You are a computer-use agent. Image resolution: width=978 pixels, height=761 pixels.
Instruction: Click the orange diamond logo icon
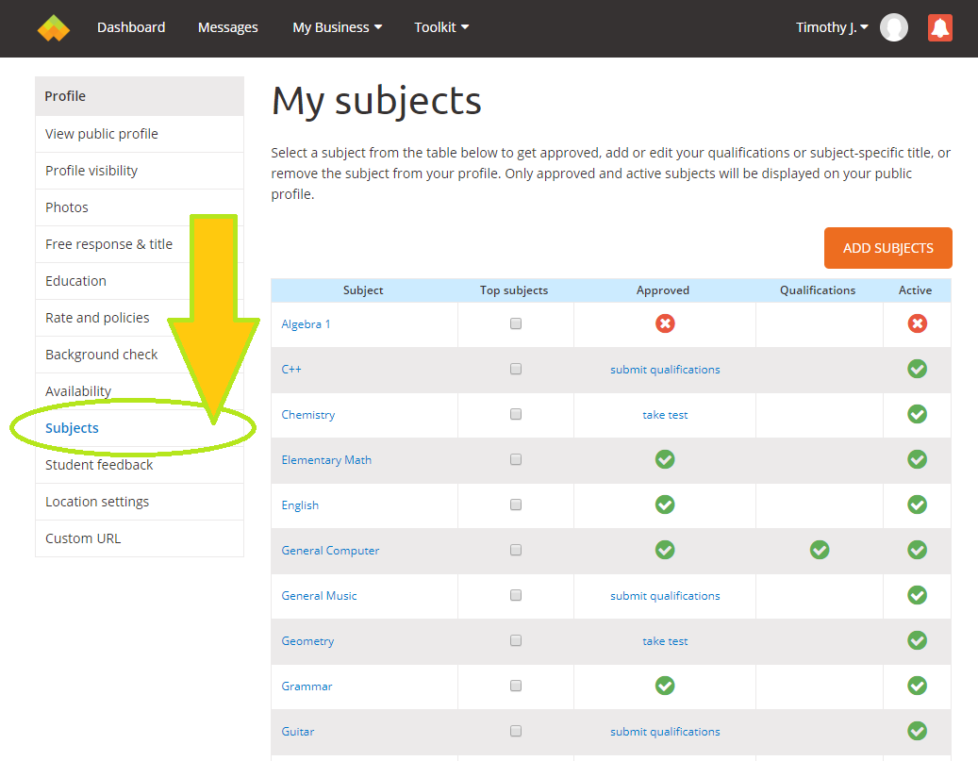pyautogui.click(x=54, y=28)
